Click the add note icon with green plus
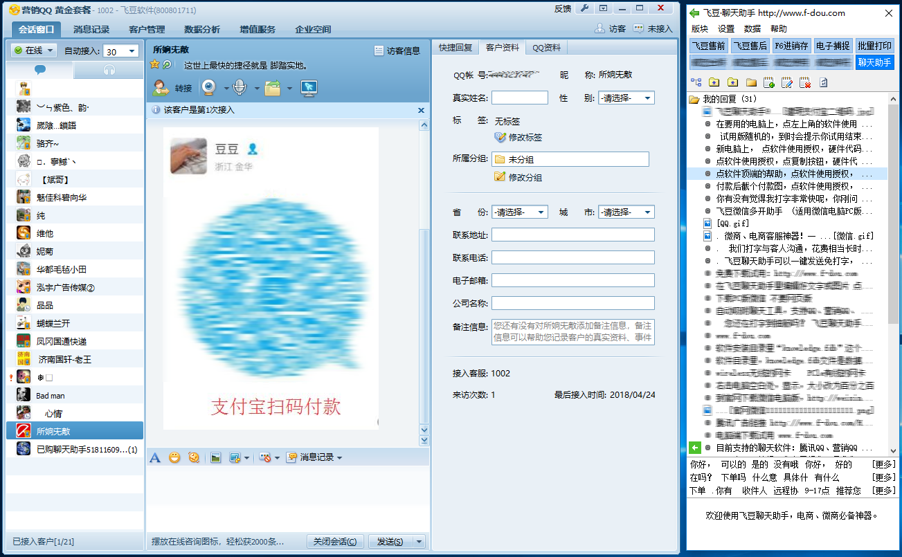The image size is (902, 557). pos(769,83)
